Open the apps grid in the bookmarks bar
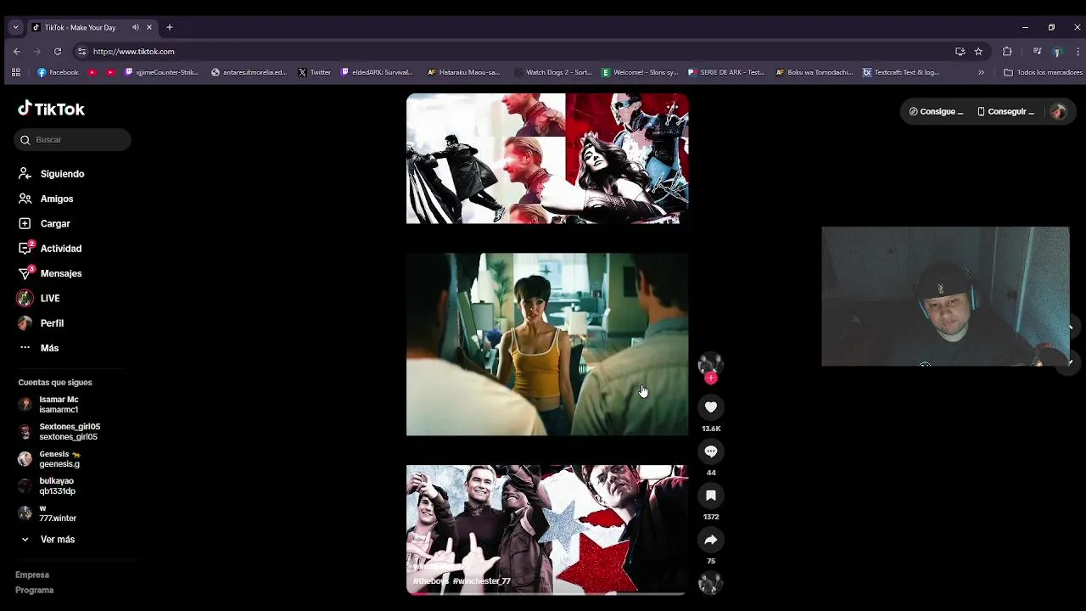Screen dimensions: 1086x611 coord(15,73)
